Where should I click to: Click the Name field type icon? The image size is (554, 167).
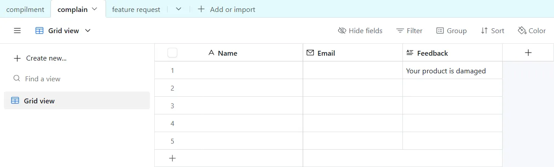(211, 53)
